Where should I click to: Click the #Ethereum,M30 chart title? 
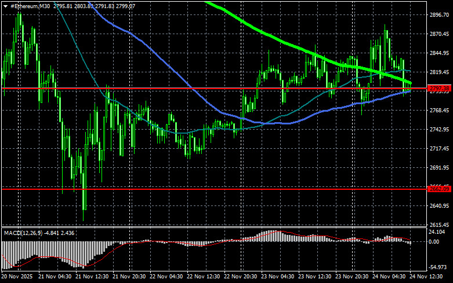(30, 6)
